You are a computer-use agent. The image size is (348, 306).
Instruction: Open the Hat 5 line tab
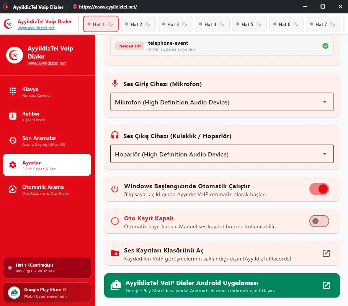[249, 24]
